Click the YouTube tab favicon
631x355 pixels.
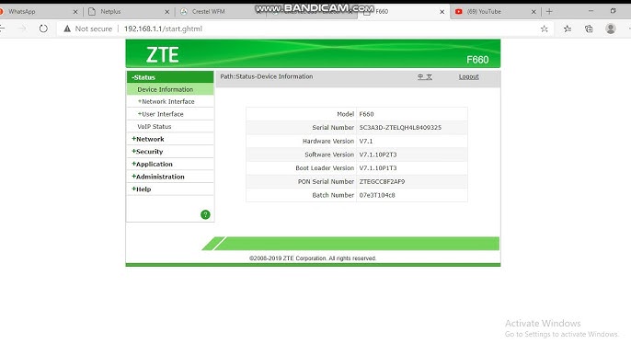(x=458, y=12)
